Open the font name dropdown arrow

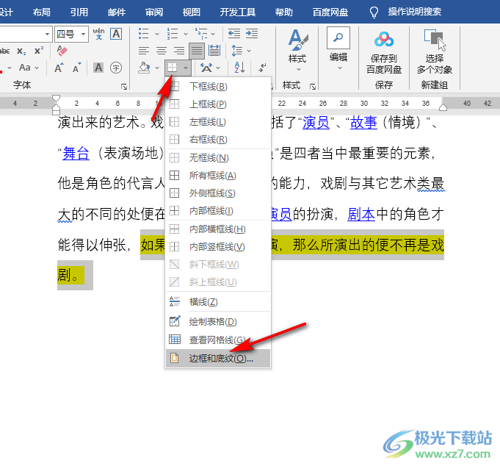tap(47, 34)
